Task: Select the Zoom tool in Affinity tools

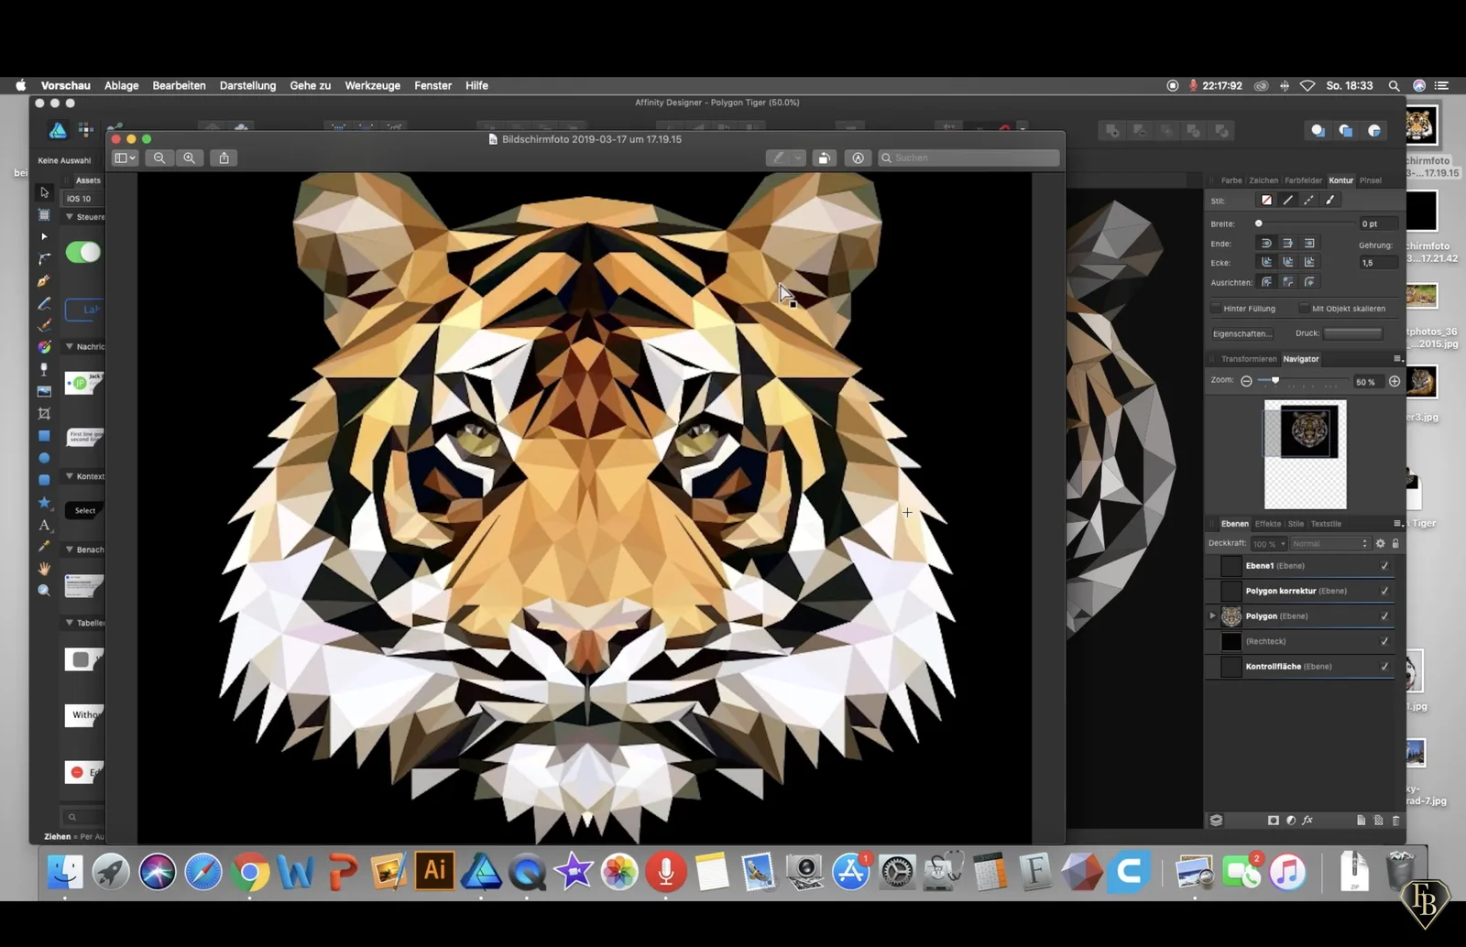Action: point(44,591)
